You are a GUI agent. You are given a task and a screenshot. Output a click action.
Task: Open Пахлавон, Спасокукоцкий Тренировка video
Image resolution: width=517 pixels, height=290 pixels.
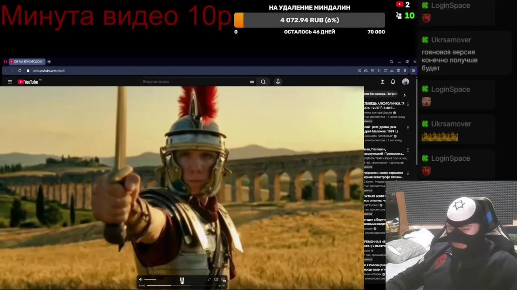tap(384, 151)
